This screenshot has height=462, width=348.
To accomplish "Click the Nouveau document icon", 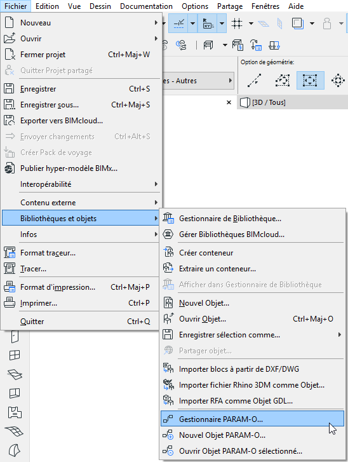I will tap(9, 23).
